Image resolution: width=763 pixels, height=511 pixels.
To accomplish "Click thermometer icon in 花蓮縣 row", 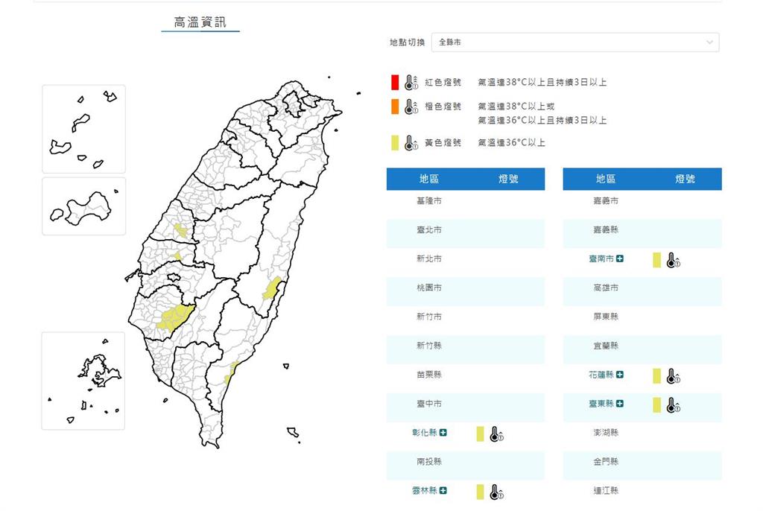I will click(673, 376).
